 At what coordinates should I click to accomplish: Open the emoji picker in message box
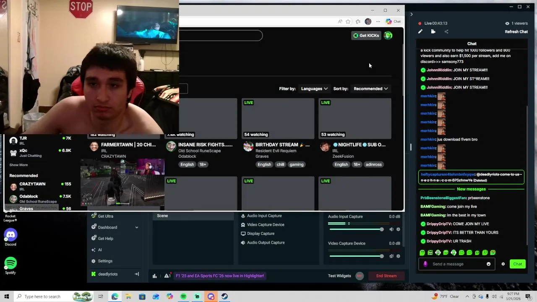pyautogui.click(x=488, y=264)
